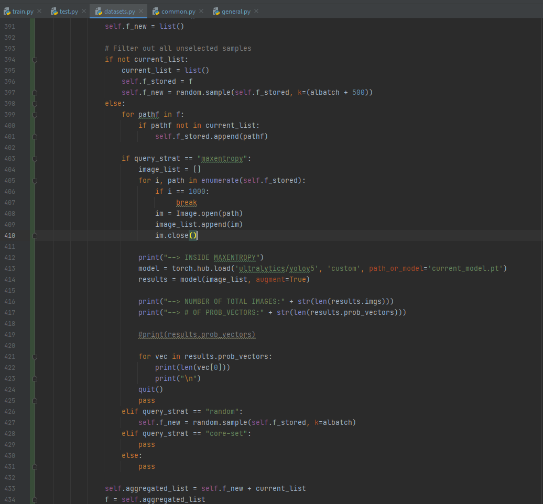The image size is (543, 504).
Task: Close the common.py tab
Action: (202, 11)
